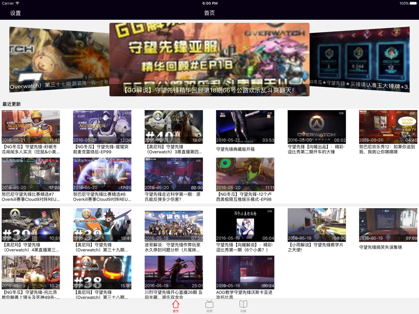Play the AOG教学 沃斯卡亚进攻托比昂 thumbnail
The height and width of the screenshot is (314, 419).
245,273
